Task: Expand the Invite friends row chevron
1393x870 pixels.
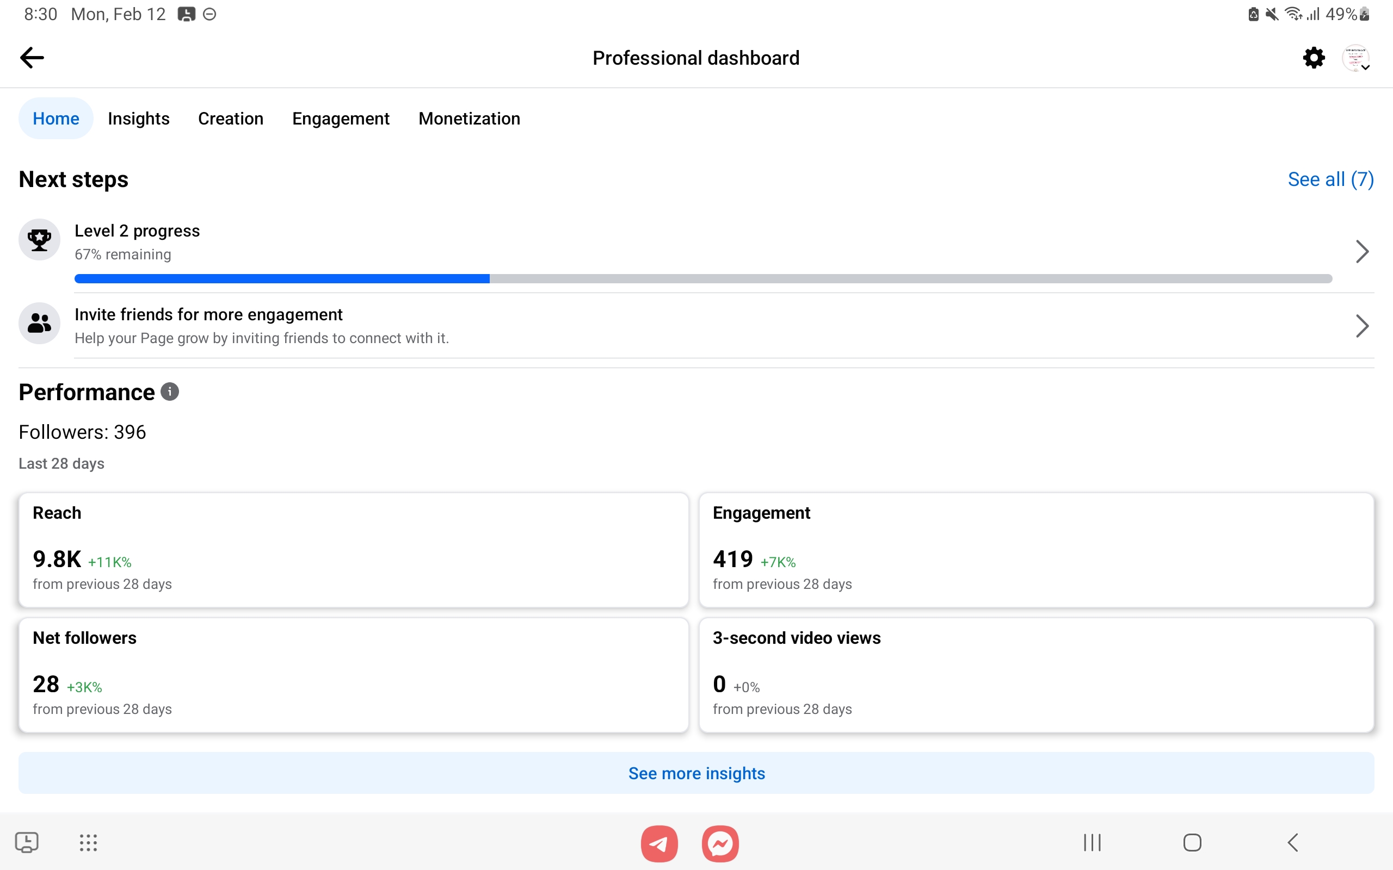Action: click(1362, 326)
